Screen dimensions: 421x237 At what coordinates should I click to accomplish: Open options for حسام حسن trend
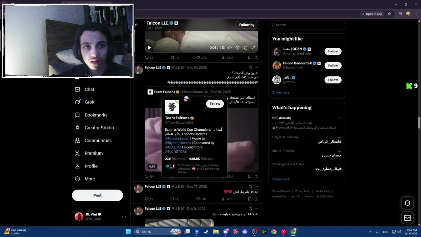(339, 151)
